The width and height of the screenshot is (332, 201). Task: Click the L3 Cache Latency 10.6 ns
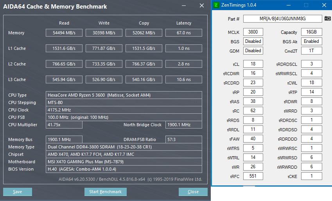coord(184,79)
